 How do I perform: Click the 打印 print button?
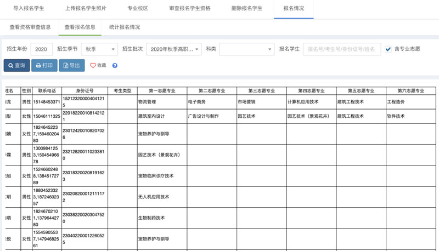[44, 65]
